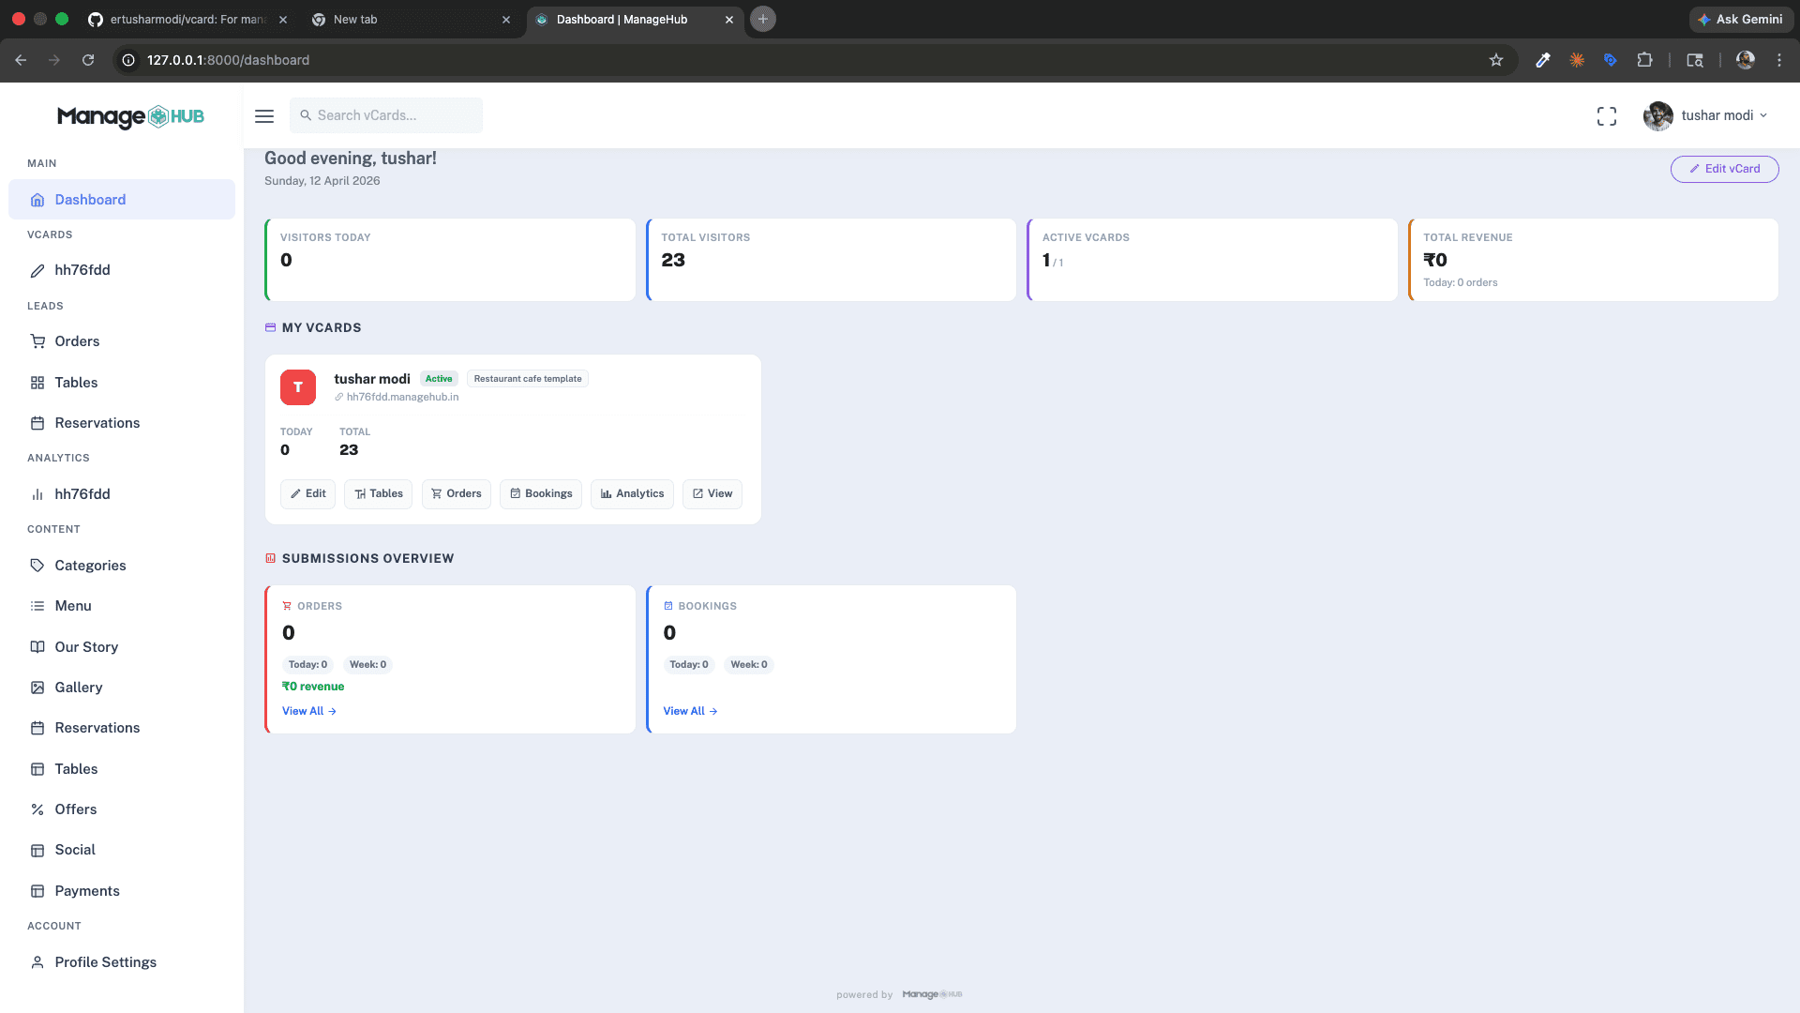Screen dimensions: 1800x1013
Task: Open Categories in the sidebar
Action: tap(122, 566)
